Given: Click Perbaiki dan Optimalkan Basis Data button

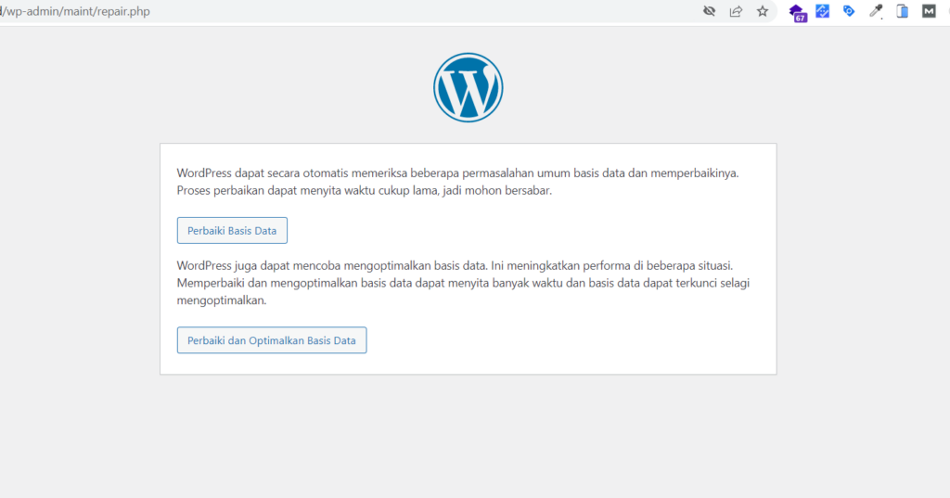Looking at the screenshot, I should click(x=272, y=340).
